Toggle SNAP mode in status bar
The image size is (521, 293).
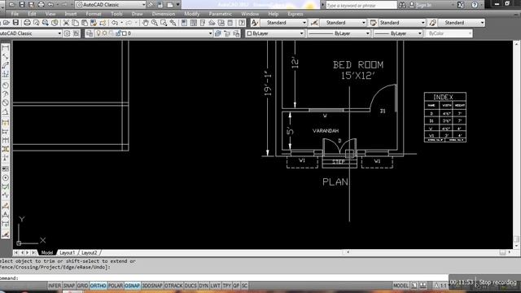(x=68, y=286)
